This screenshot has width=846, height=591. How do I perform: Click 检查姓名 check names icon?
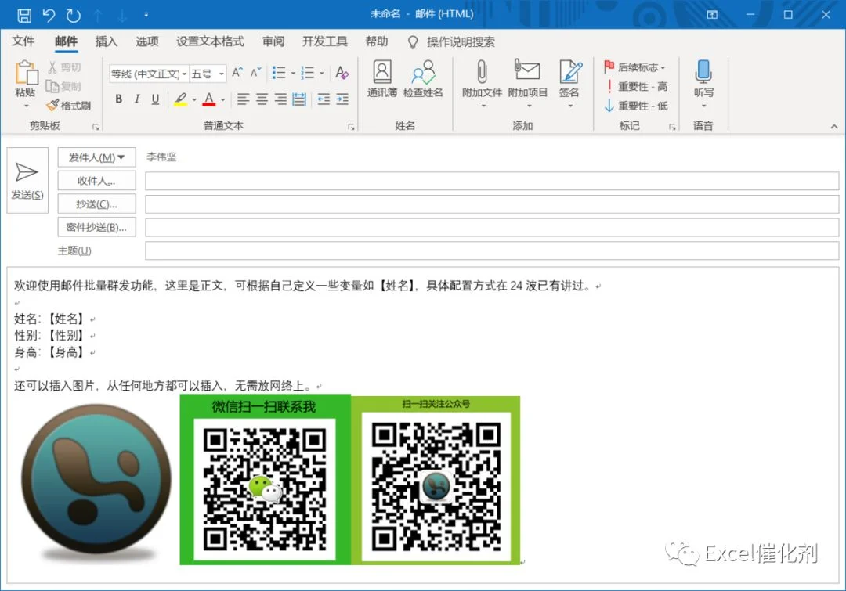tap(423, 79)
